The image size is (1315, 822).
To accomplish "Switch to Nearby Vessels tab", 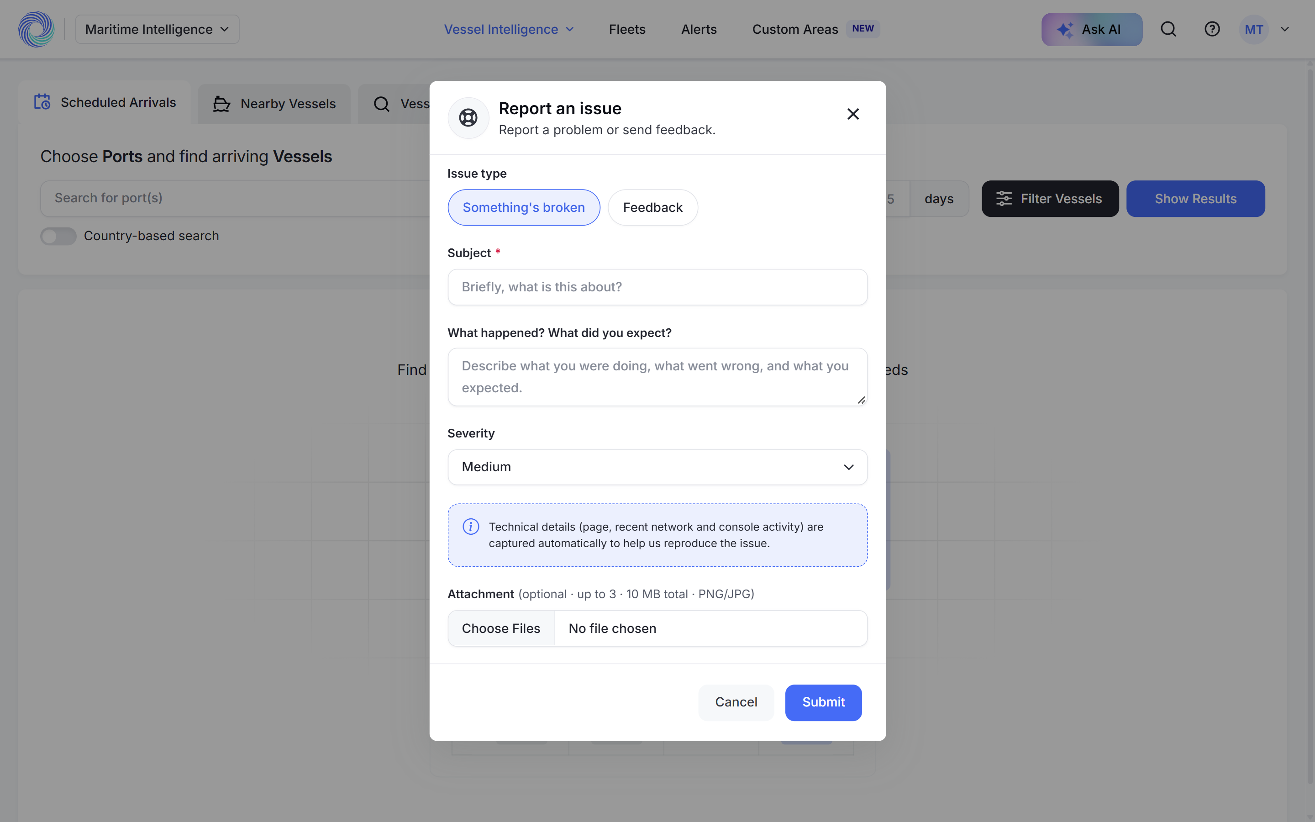I will pyautogui.click(x=274, y=104).
